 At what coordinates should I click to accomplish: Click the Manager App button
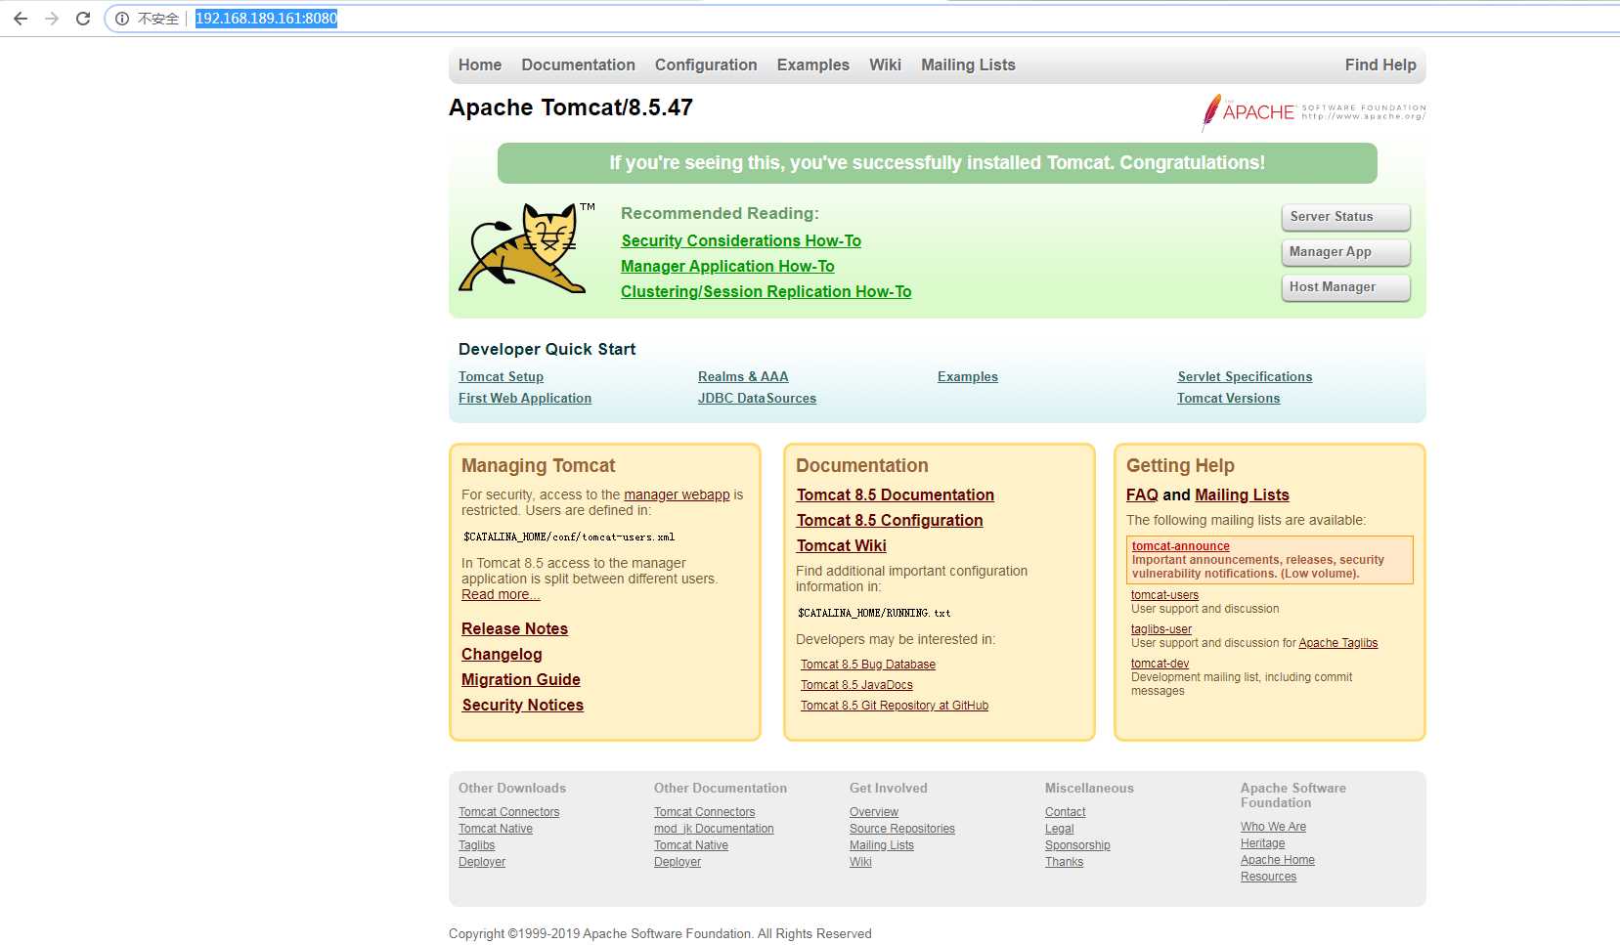pyautogui.click(x=1345, y=252)
